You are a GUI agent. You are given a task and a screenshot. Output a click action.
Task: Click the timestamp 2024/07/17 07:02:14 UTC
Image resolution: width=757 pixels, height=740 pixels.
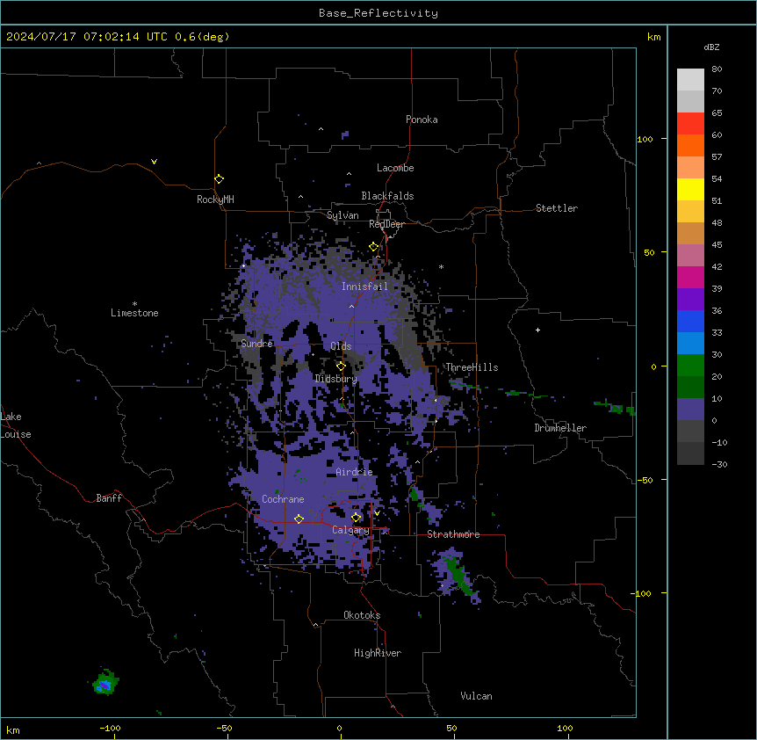click(87, 37)
